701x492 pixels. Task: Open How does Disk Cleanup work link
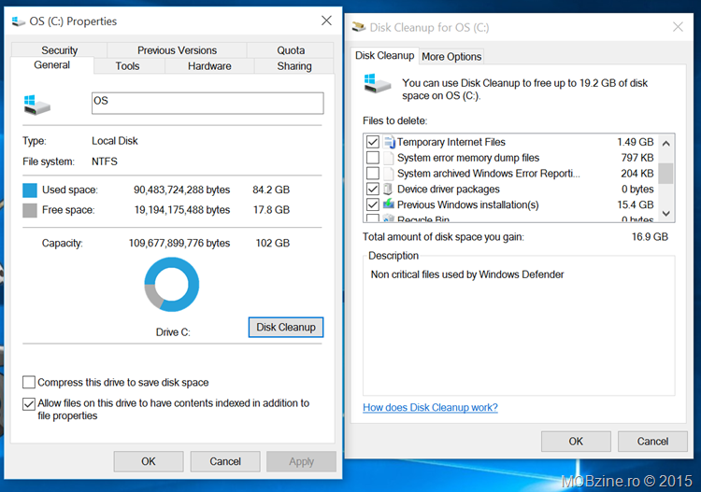click(x=430, y=407)
